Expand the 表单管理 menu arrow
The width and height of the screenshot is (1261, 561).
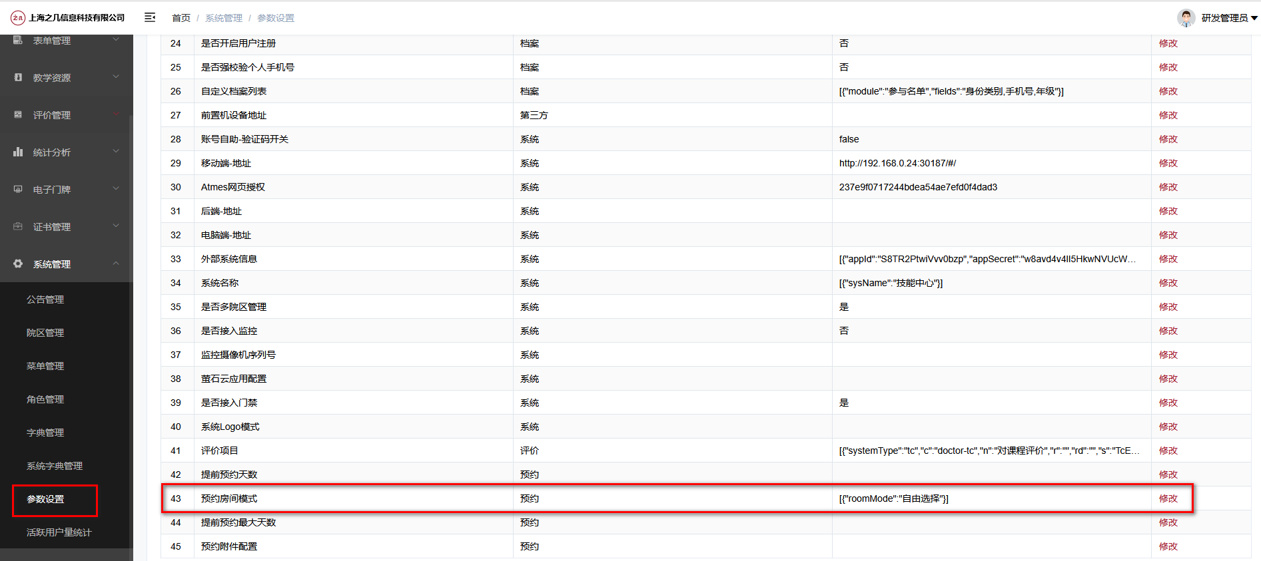[116, 40]
